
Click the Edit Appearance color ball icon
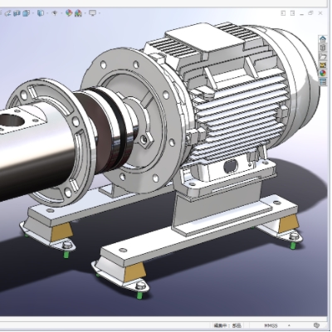pyautogui.click(x=69, y=13)
